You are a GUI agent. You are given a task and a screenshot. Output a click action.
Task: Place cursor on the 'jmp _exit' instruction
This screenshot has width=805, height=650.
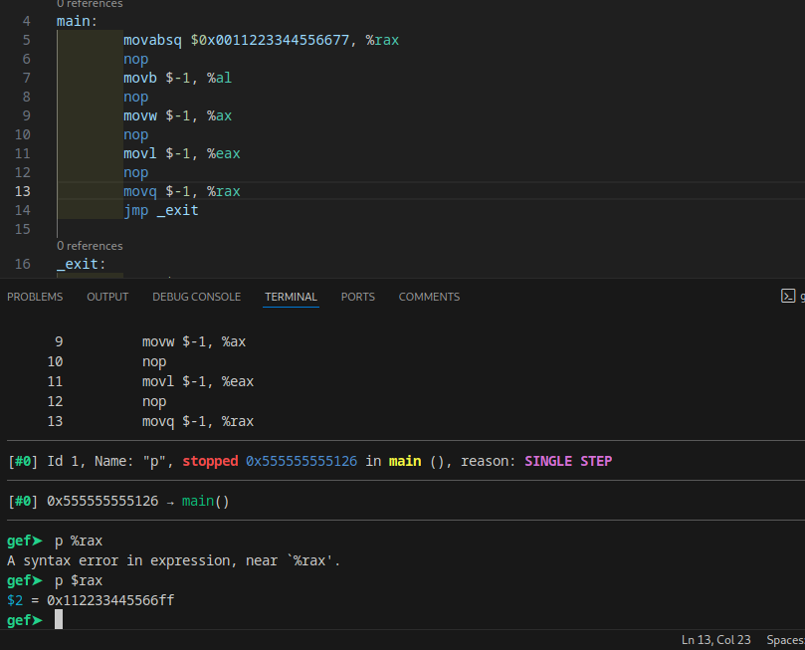(x=160, y=211)
